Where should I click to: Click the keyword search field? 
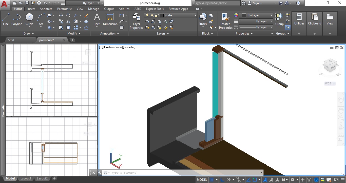coord(217,3)
